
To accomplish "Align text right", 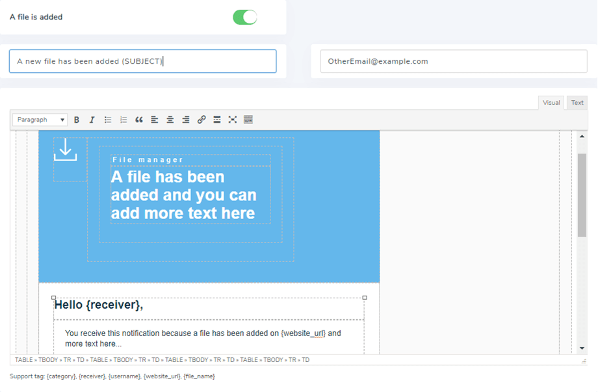I will [186, 120].
